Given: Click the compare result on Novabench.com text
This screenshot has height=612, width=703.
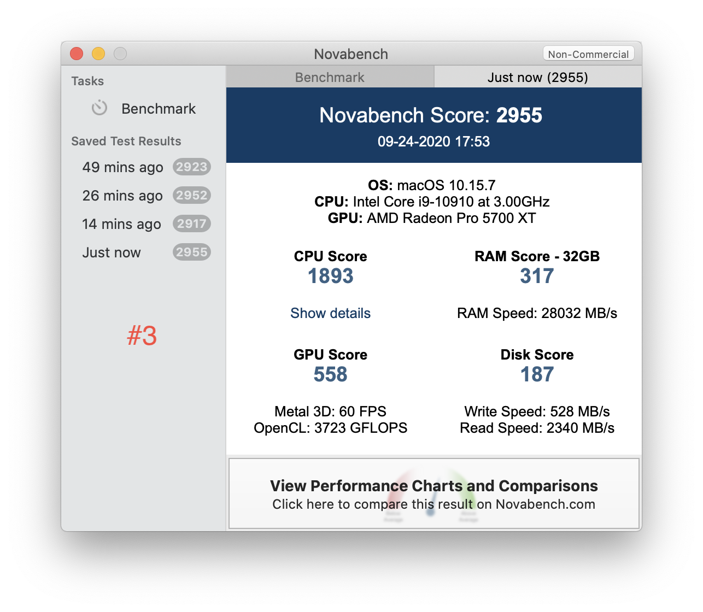Looking at the screenshot, I should click(x=434, y=504).
